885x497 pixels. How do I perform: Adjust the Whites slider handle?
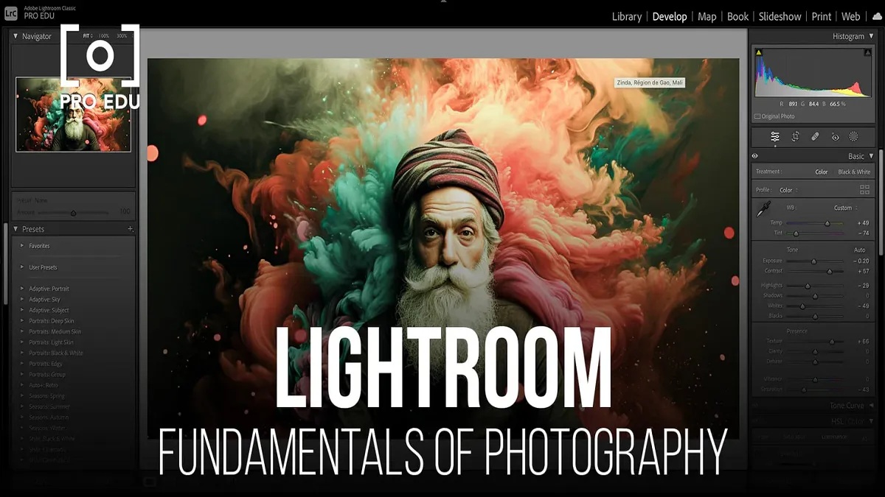pyautogui.click(x=802, y=306)
